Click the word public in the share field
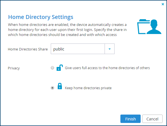 coord(59,49)
